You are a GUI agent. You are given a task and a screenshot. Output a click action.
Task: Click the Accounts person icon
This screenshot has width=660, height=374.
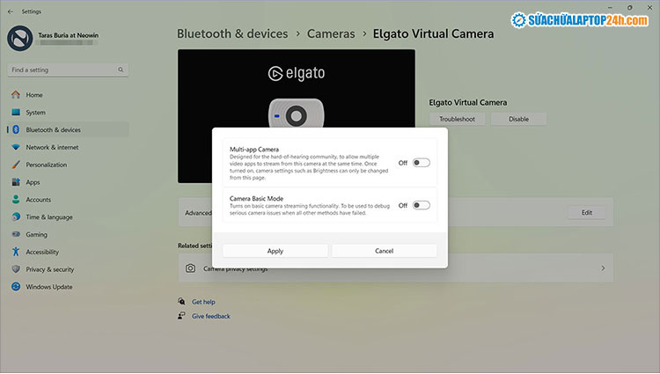(16, 200)
